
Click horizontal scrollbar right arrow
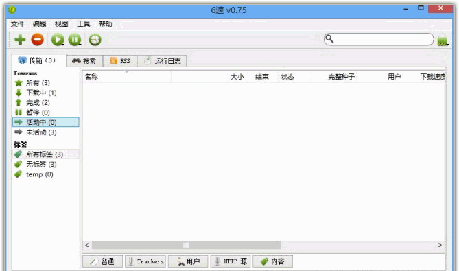click(440, 245)
